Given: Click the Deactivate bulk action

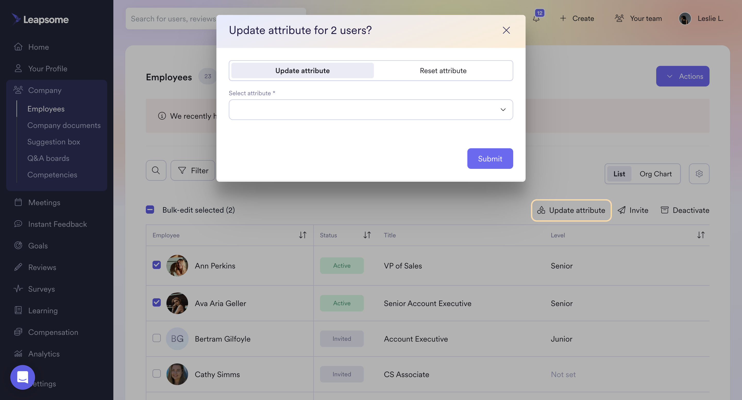Looking at the screenshot, I should click(x=685, y=210).
